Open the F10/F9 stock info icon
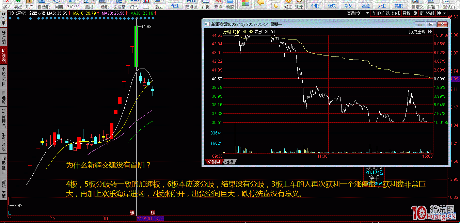 coord(73,4)
